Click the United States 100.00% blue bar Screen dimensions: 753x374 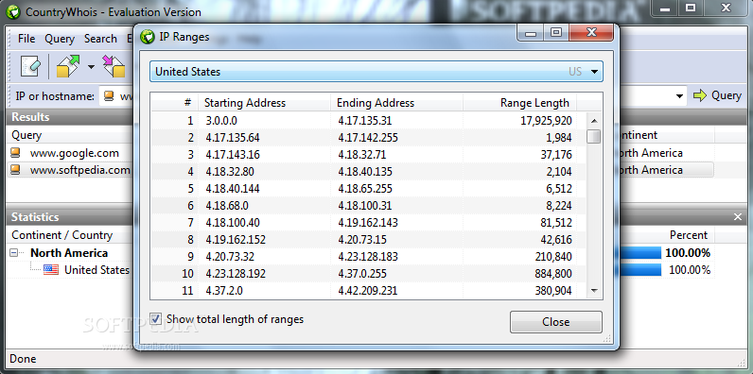pos(639,270)
